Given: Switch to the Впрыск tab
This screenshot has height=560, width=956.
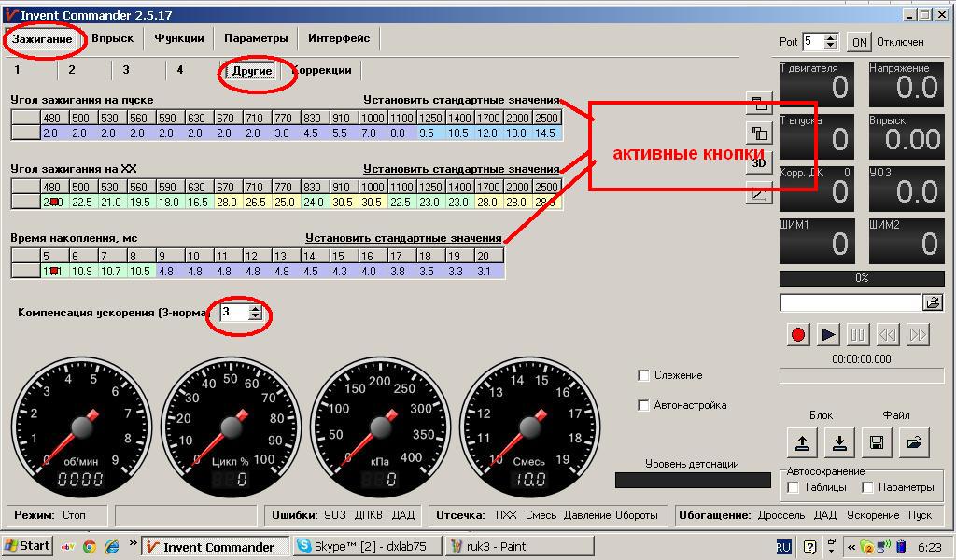Looking at the screenshot, I should click(112, 37).
